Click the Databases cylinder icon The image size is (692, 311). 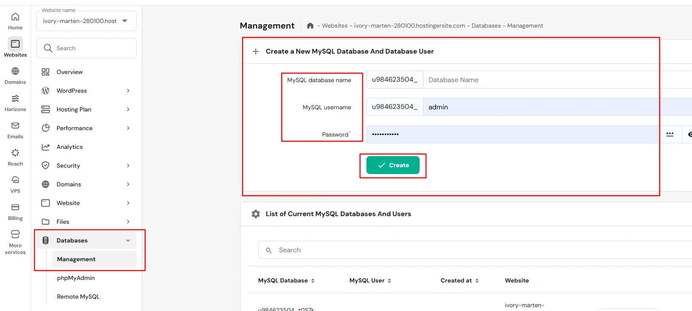46,240
